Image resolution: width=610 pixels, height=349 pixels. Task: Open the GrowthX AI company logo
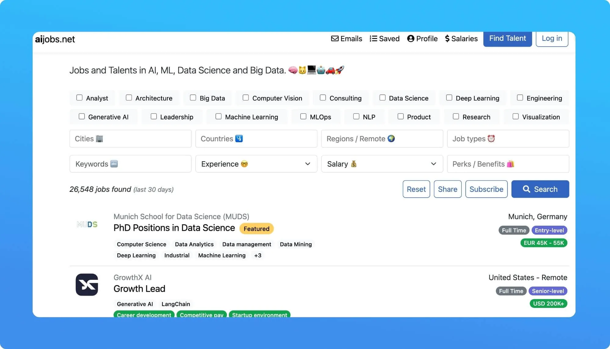87,285
